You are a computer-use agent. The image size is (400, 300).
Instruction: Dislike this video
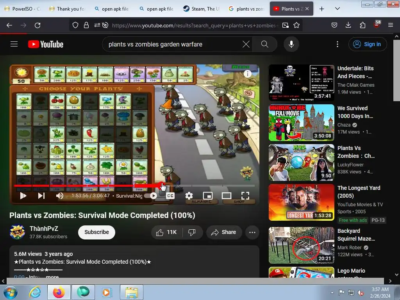coord(192,232)
